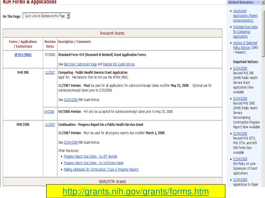Select the SBIR/STTR Grants section header
265x198 pixels.
coord(112,182)
